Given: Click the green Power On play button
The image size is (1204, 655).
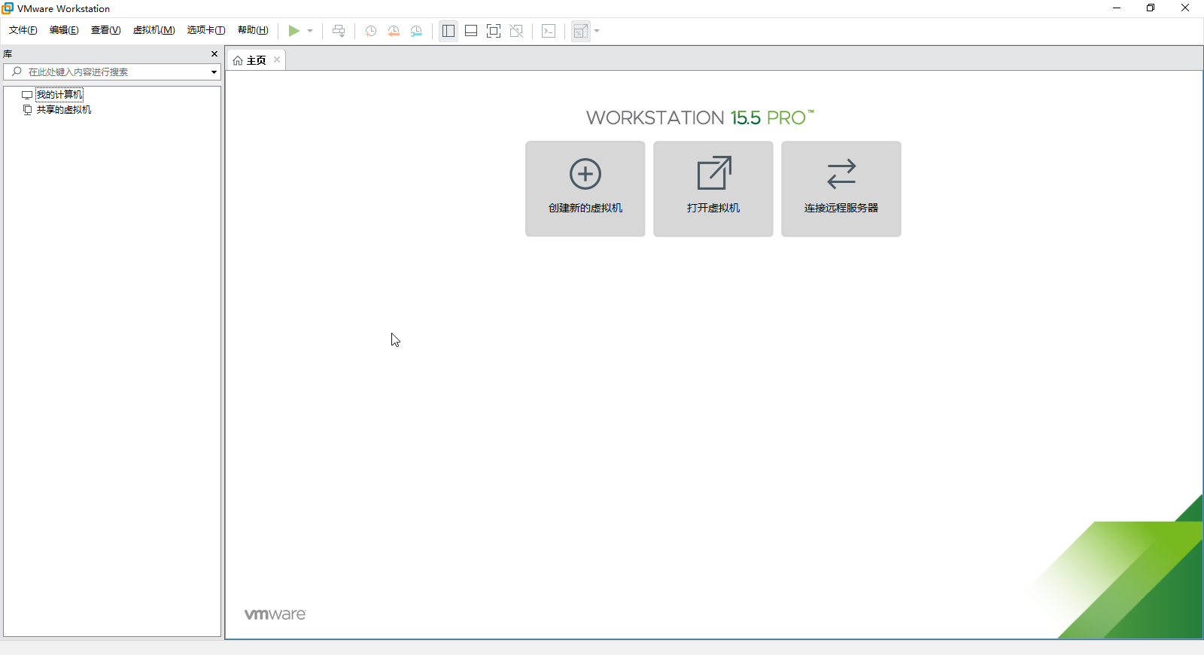Looking at the screenshot, I should (x=293, y=31).
